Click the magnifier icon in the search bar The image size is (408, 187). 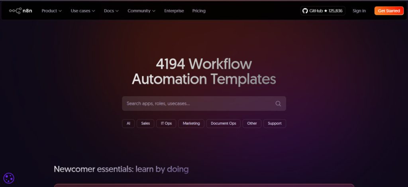[x=278, y=104]
